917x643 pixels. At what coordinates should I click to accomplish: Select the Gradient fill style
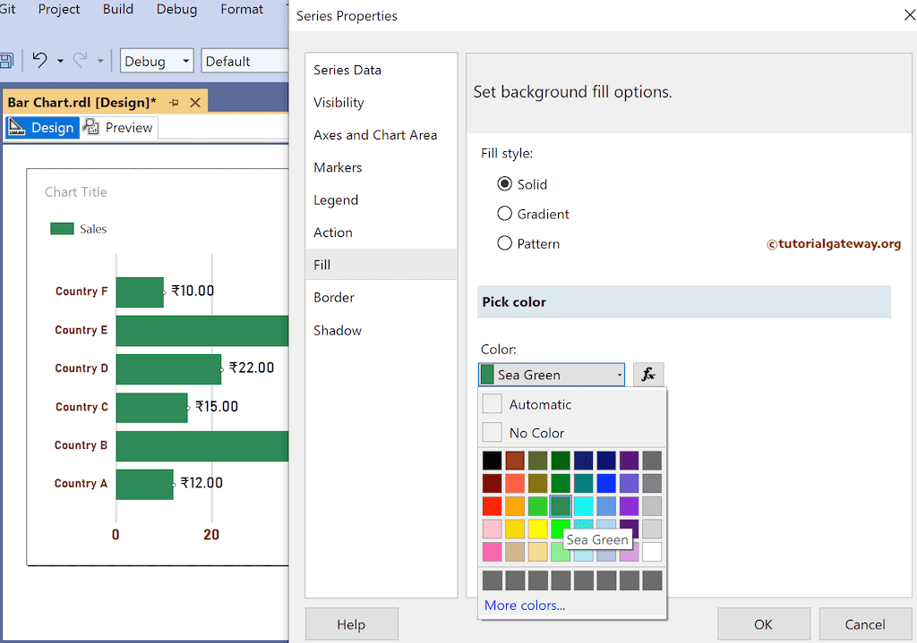coord(507,214)
